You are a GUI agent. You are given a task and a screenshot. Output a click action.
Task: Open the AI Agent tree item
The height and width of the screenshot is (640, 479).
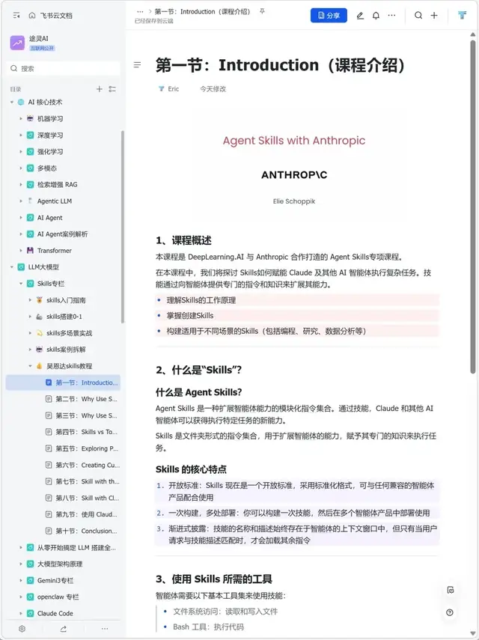(x=50, y=218)
